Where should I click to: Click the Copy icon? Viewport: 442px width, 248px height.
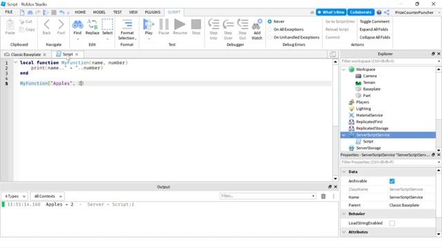click(x=21, y=29)
